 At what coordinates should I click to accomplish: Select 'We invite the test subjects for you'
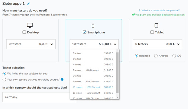point(4,74)
